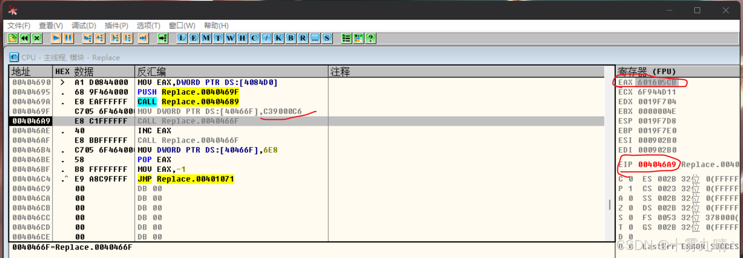Click the Trace Over toolbar icon

click(x=127, y=38)
